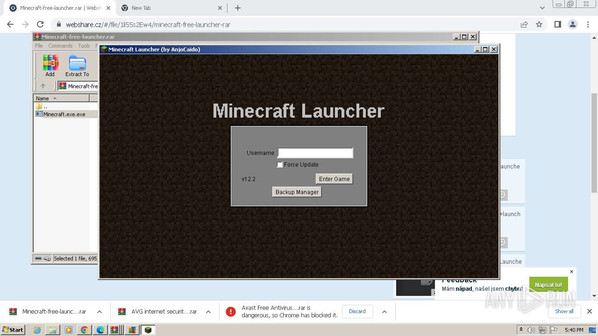This screenshot has width=598, height=336.
Task: Expand blocked Avast download options
Action: point(384,312)
